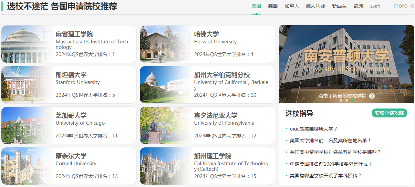Select the 美国 country tab
Viewport: 415px width, 187px height.
tap(256, 6)
